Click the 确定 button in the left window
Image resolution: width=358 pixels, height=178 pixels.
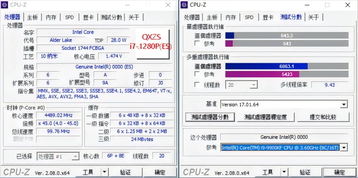point(160,172)
